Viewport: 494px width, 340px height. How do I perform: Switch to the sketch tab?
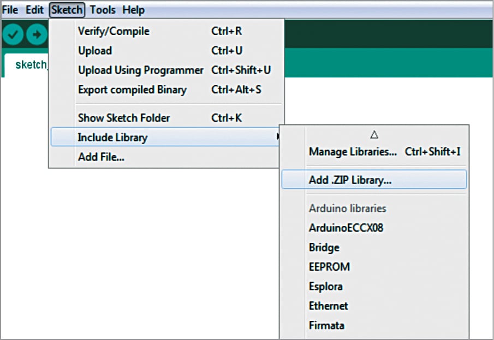(30, 65)
